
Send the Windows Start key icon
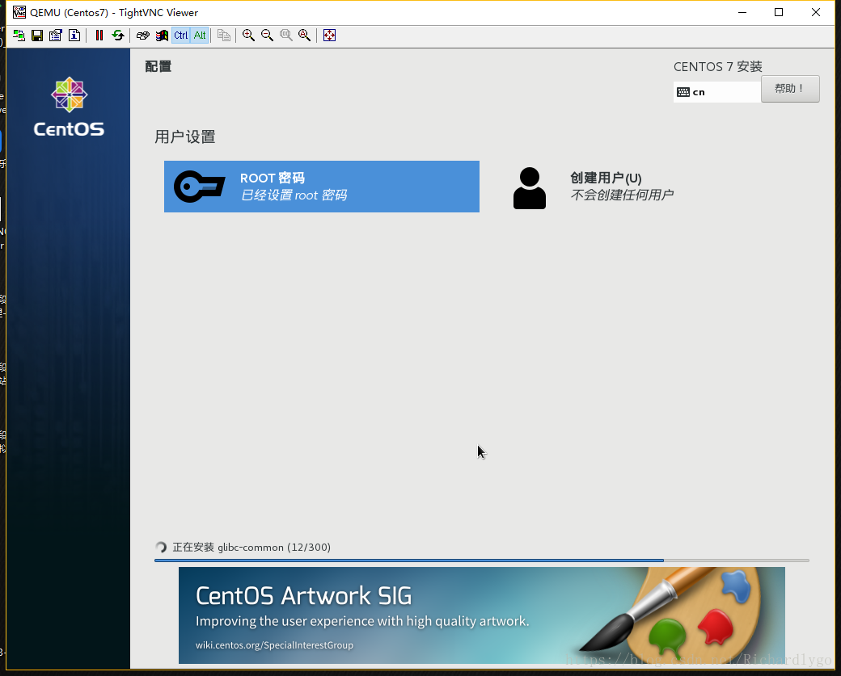pyautogui.click(x=162, y=36)
